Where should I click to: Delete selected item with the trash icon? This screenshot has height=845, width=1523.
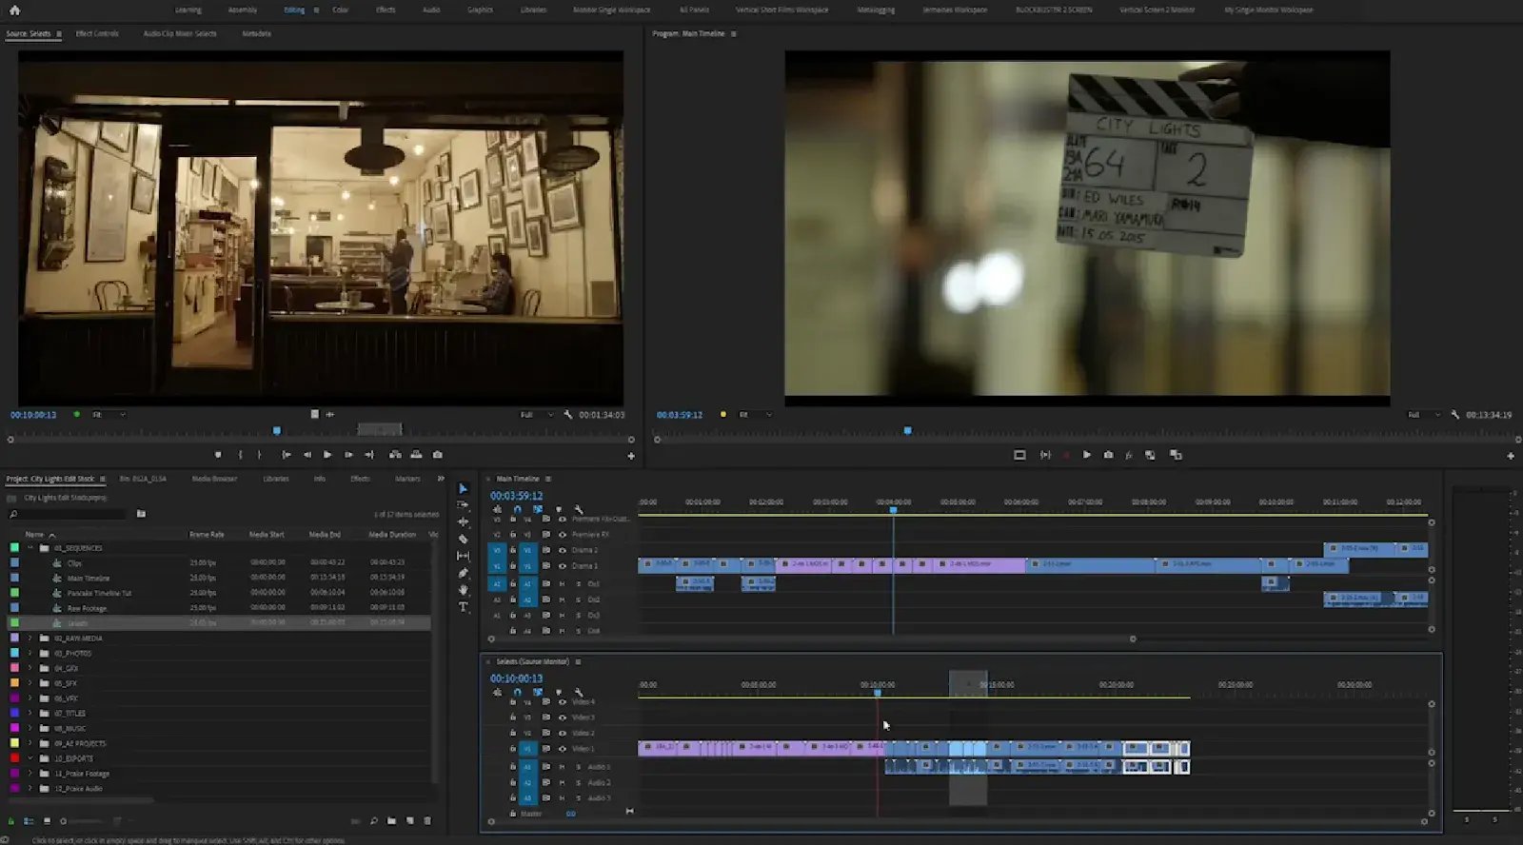tap(427, 820)
